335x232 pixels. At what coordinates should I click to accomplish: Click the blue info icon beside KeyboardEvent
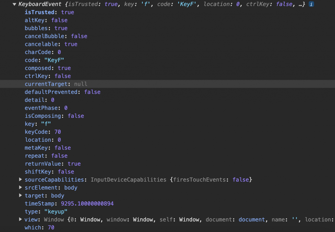tap(311, 4)
